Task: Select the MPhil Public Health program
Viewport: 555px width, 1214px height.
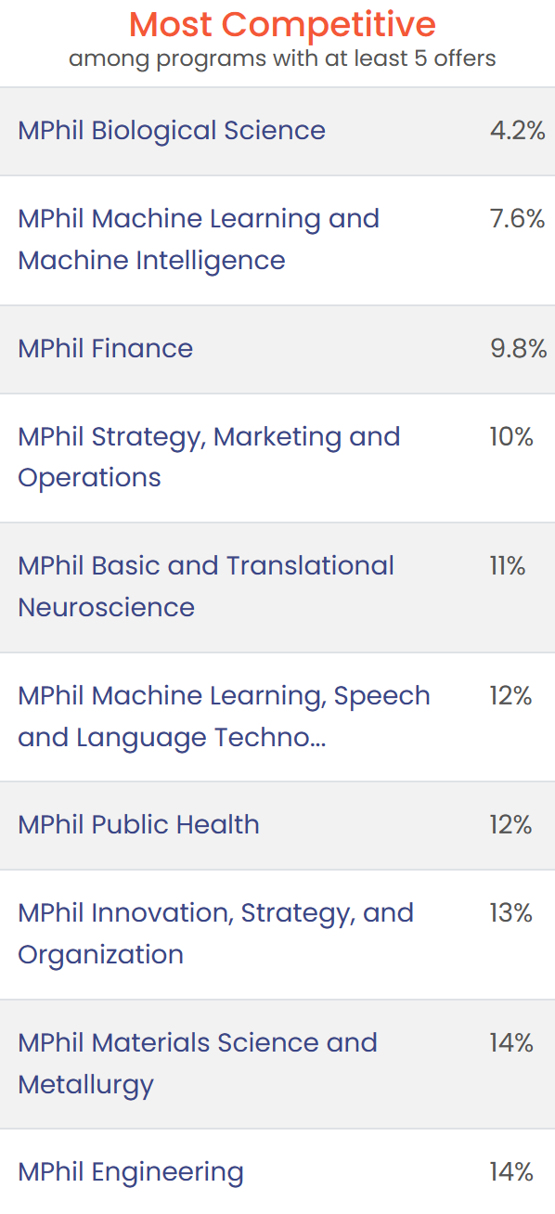Action: pyautogui.click(x=138, y=825)
